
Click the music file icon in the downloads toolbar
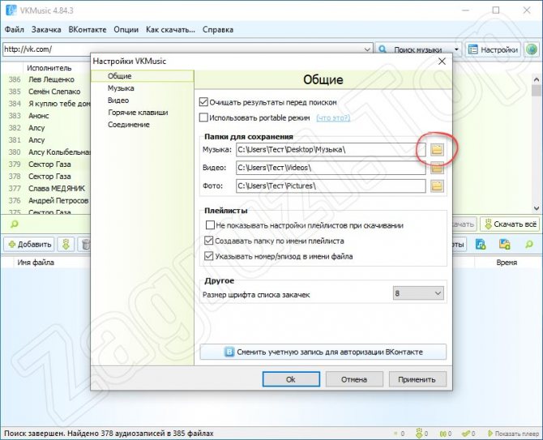click(481, 244)
